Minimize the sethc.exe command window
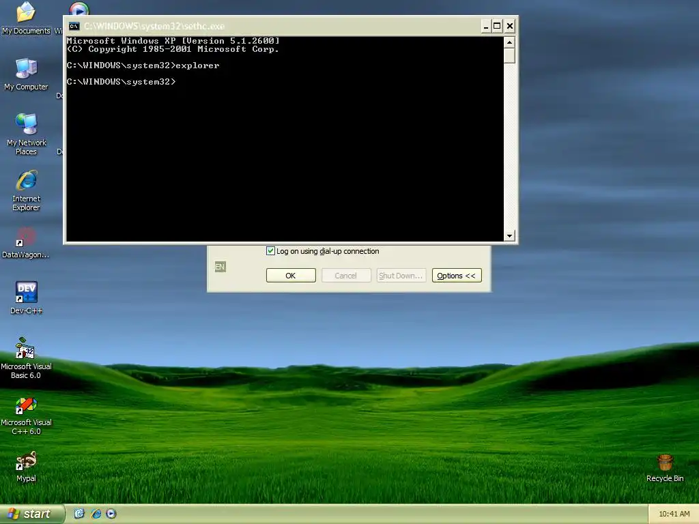699x524 pixels. tap(486, 27)
